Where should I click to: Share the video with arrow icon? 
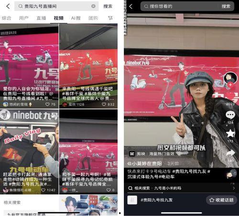pos(230,153)
